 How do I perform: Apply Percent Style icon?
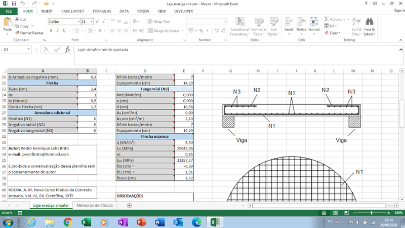click(201, 31)
